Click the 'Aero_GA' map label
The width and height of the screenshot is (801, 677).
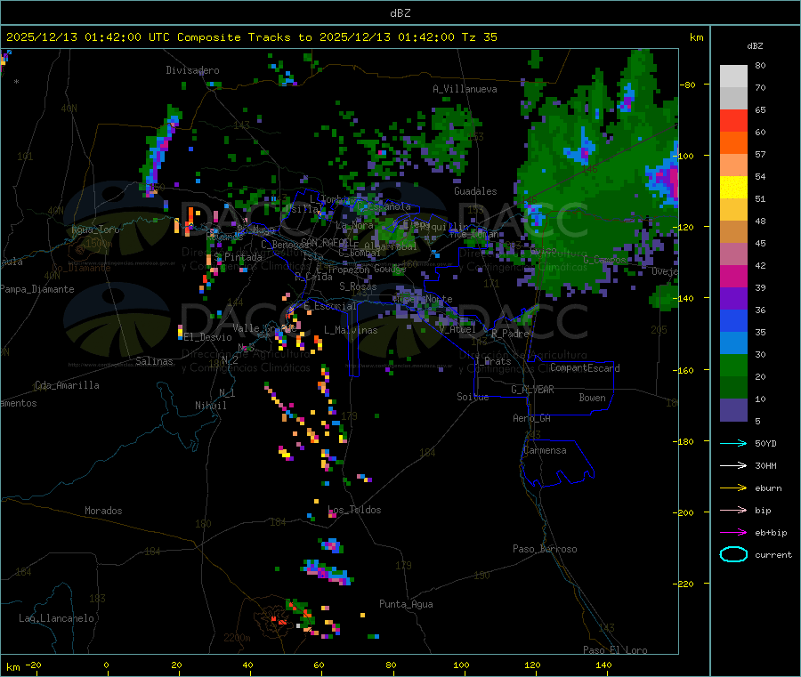[532, 418]
